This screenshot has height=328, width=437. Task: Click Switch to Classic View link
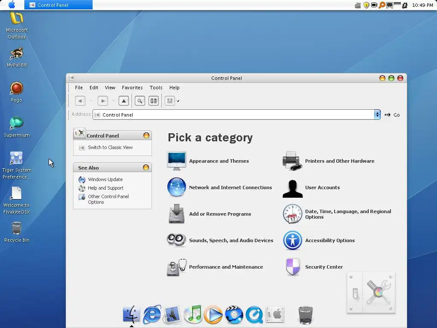pyautogui.click(x=110, y=147)
